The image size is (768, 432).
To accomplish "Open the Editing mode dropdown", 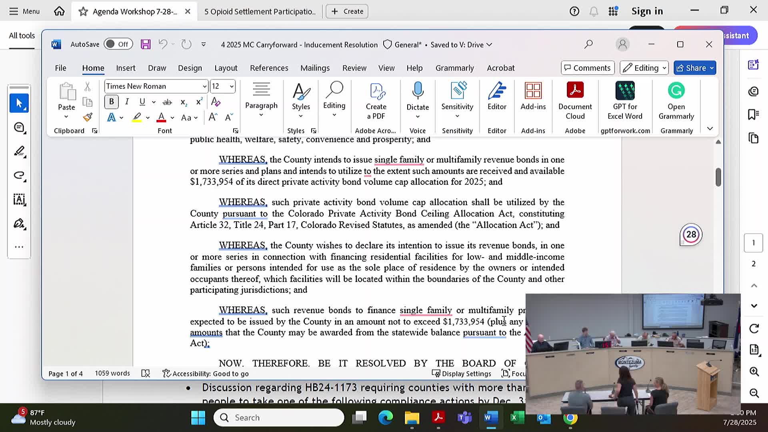I will tap(644, 68).
